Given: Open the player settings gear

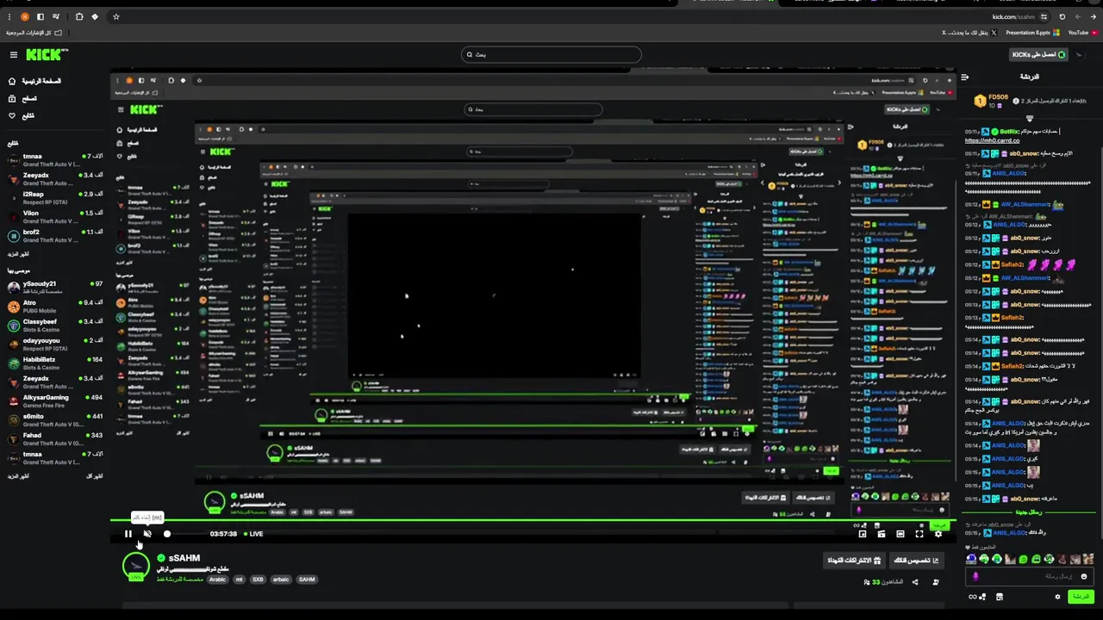Looking at the screenshot, I should click(x=938, y=534).
